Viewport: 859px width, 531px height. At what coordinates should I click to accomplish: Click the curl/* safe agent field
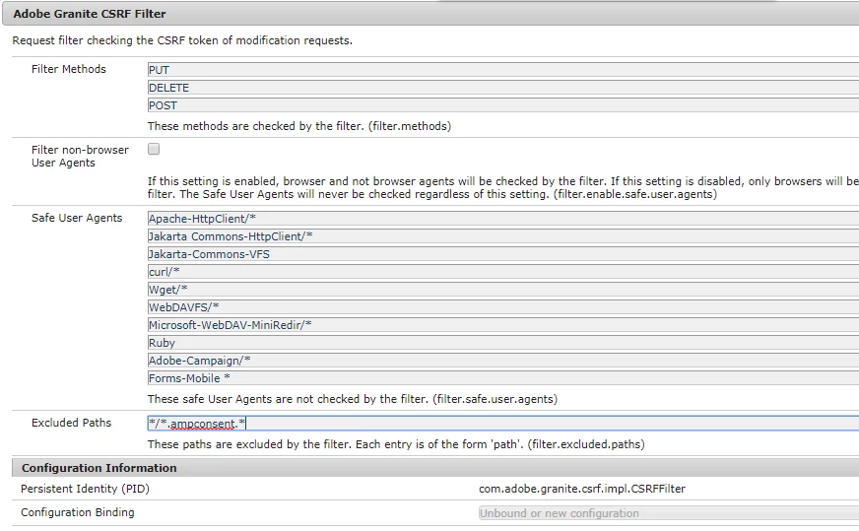point(503,272)
